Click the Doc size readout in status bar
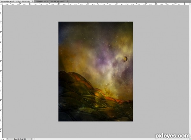Viewport: 191px width, 140px height. pyautogui.click(x=20, y=139)
